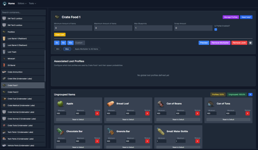Select Crate Food 2 in the sidebar

click(x=23, y=92)
